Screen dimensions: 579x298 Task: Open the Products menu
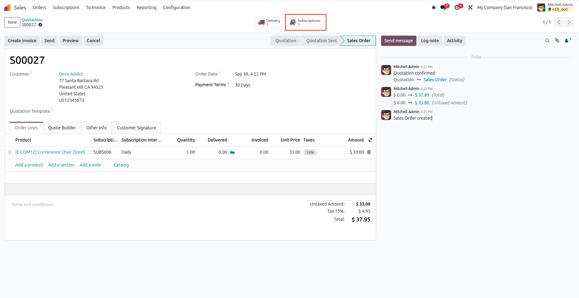(121, 7)
